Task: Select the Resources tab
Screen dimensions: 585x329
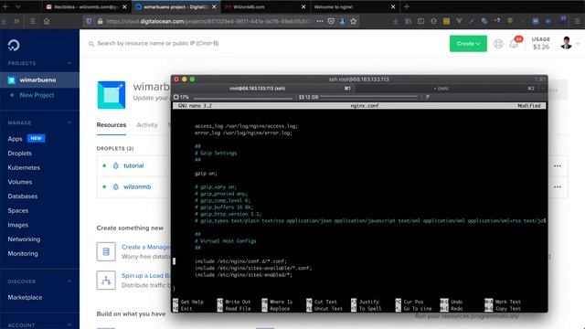Action: (112, 125)
